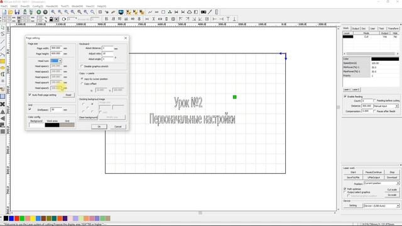
Task: Open the Config menu
Action: coord(38,6)
